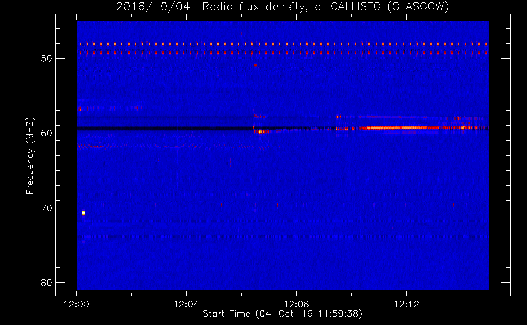This screenshot has height=325, width=527.
Task: Click the 70 frequency tick label
Action: point(47,208)
